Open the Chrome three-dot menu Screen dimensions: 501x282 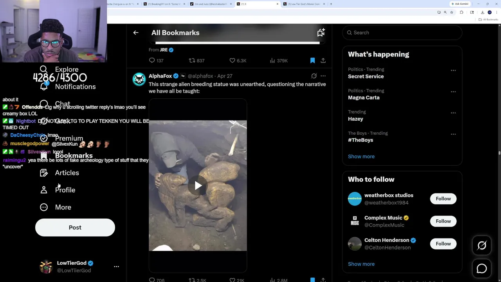click(x=496, y=13)
